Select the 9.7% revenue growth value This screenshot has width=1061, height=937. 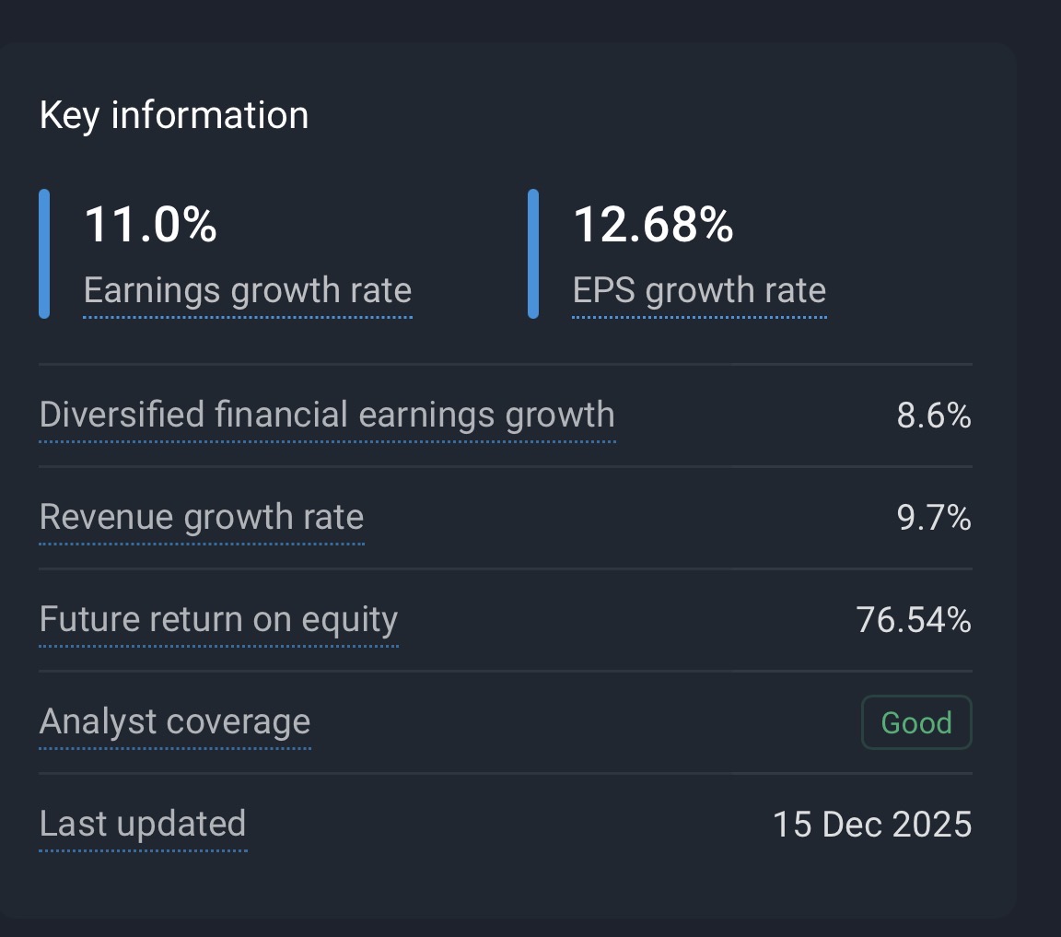(x=934, y=519)
